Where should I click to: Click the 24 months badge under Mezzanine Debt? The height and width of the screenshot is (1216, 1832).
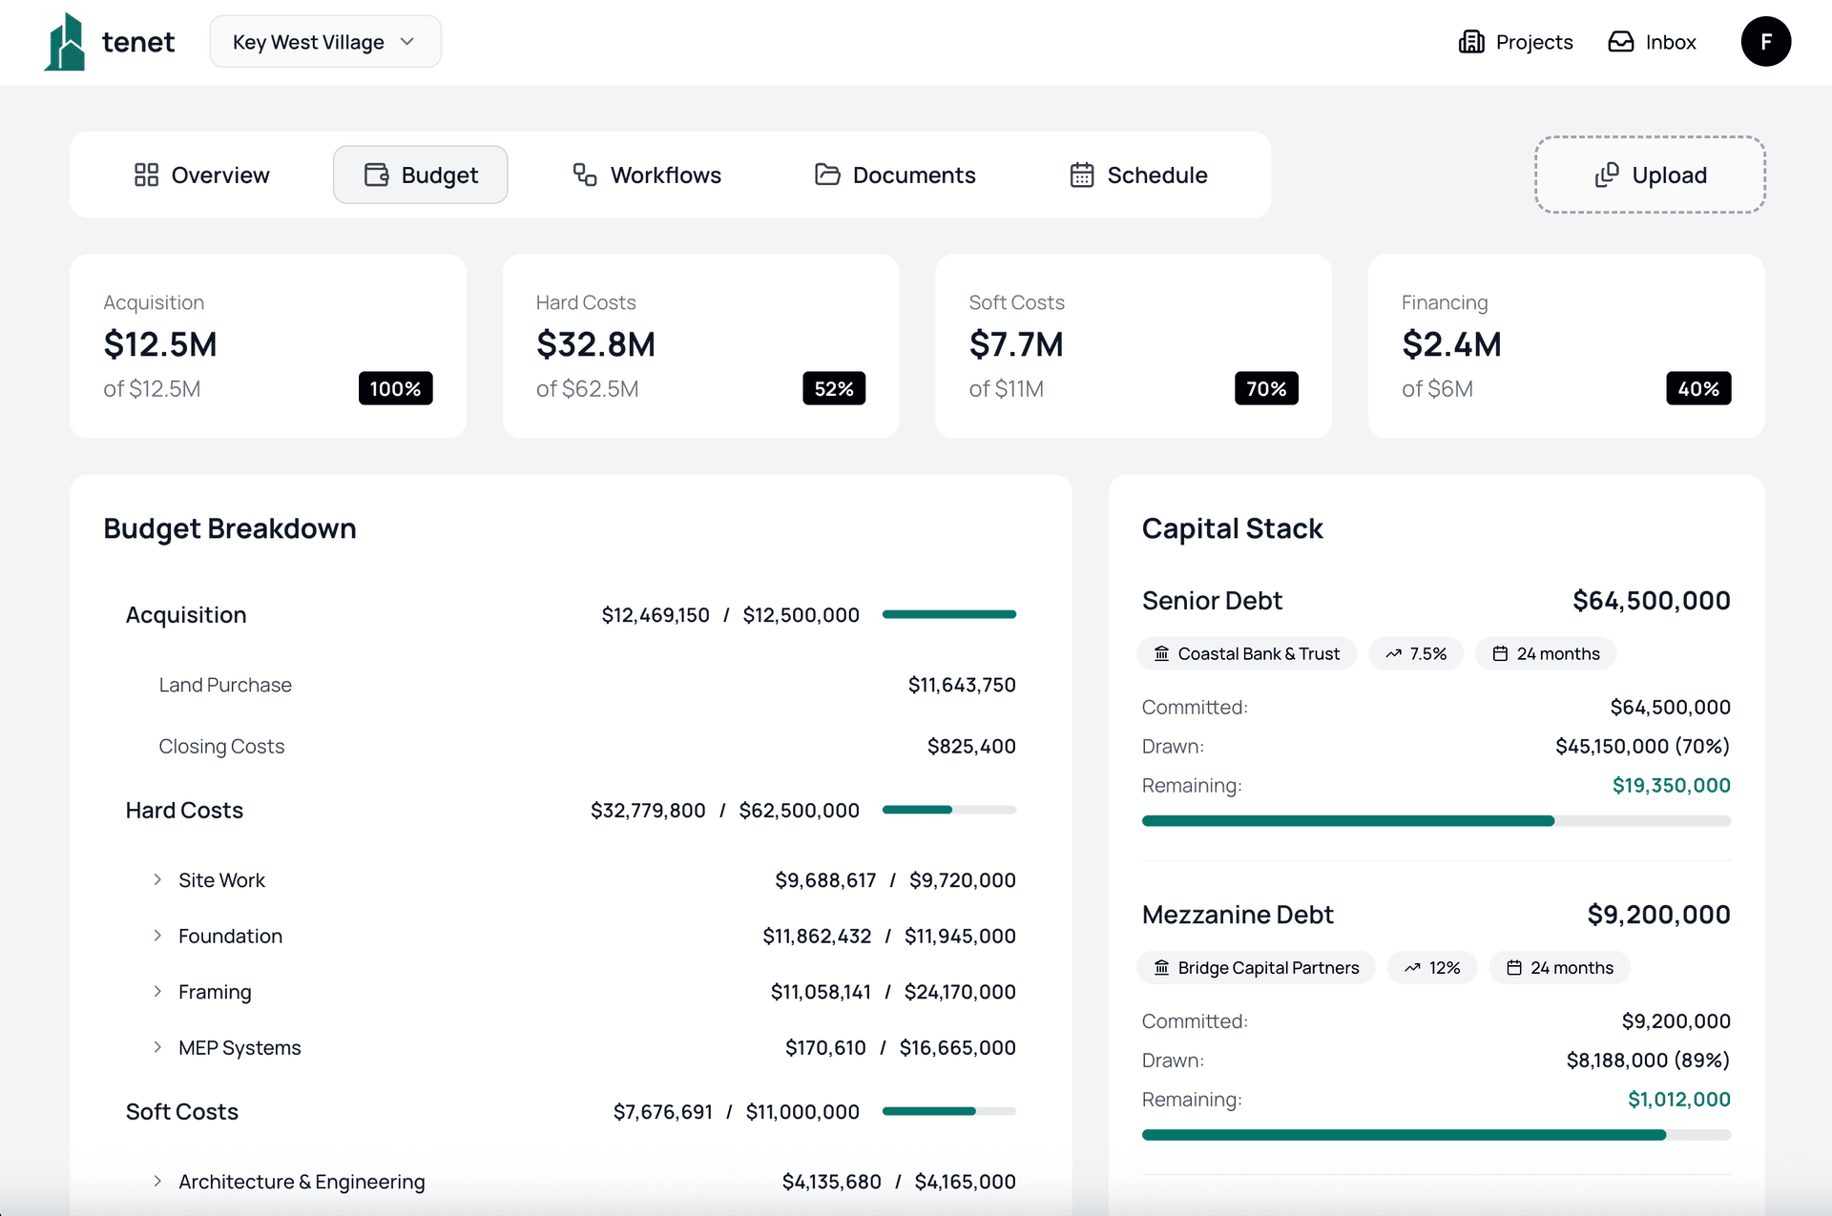click(1559, 967)
